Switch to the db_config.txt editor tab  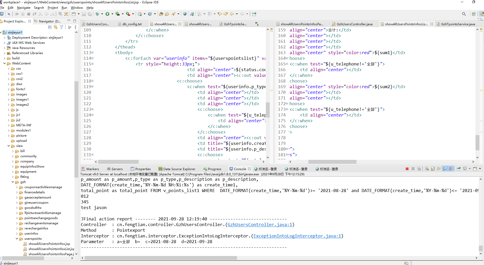(132, 24)
